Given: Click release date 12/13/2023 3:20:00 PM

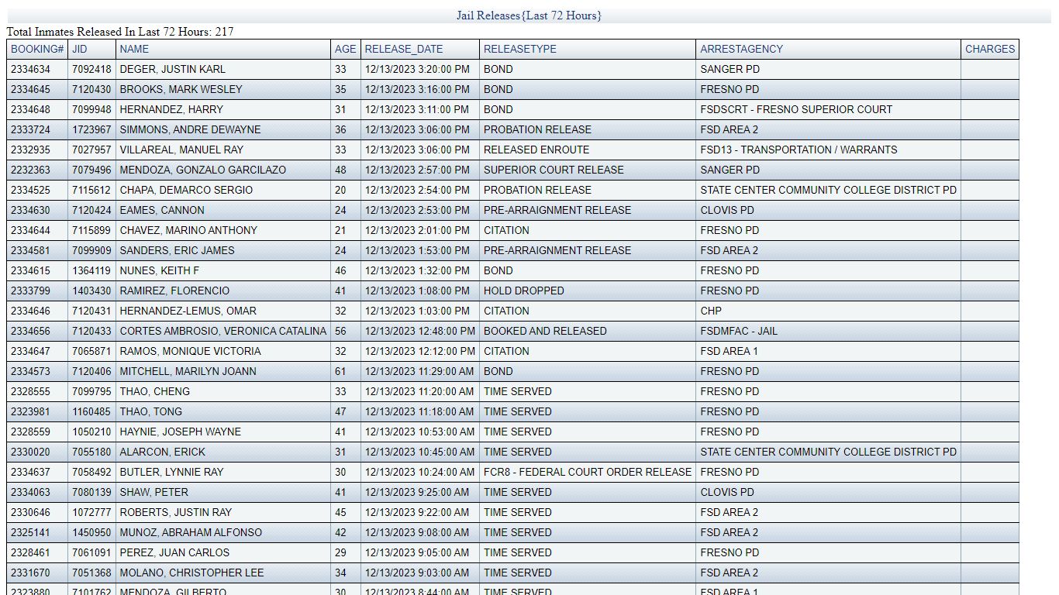Looking at the screenshot, I should pos(417,69).
